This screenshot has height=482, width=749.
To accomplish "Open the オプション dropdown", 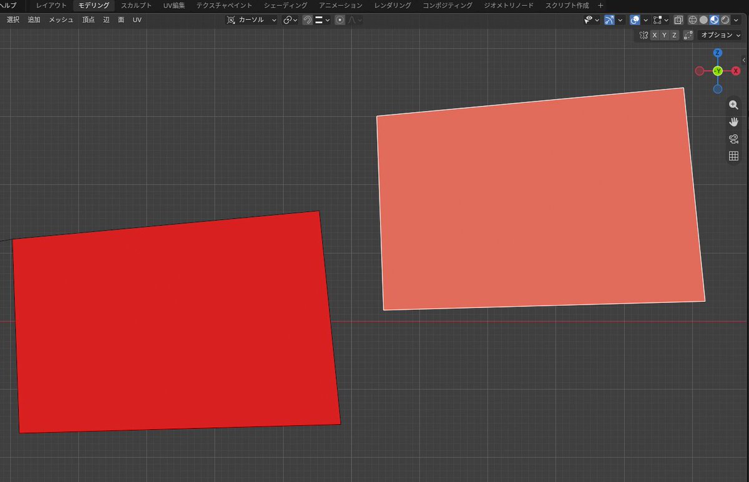I will [720, 36].
